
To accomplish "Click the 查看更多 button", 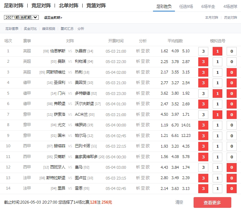I will (212, 202).
